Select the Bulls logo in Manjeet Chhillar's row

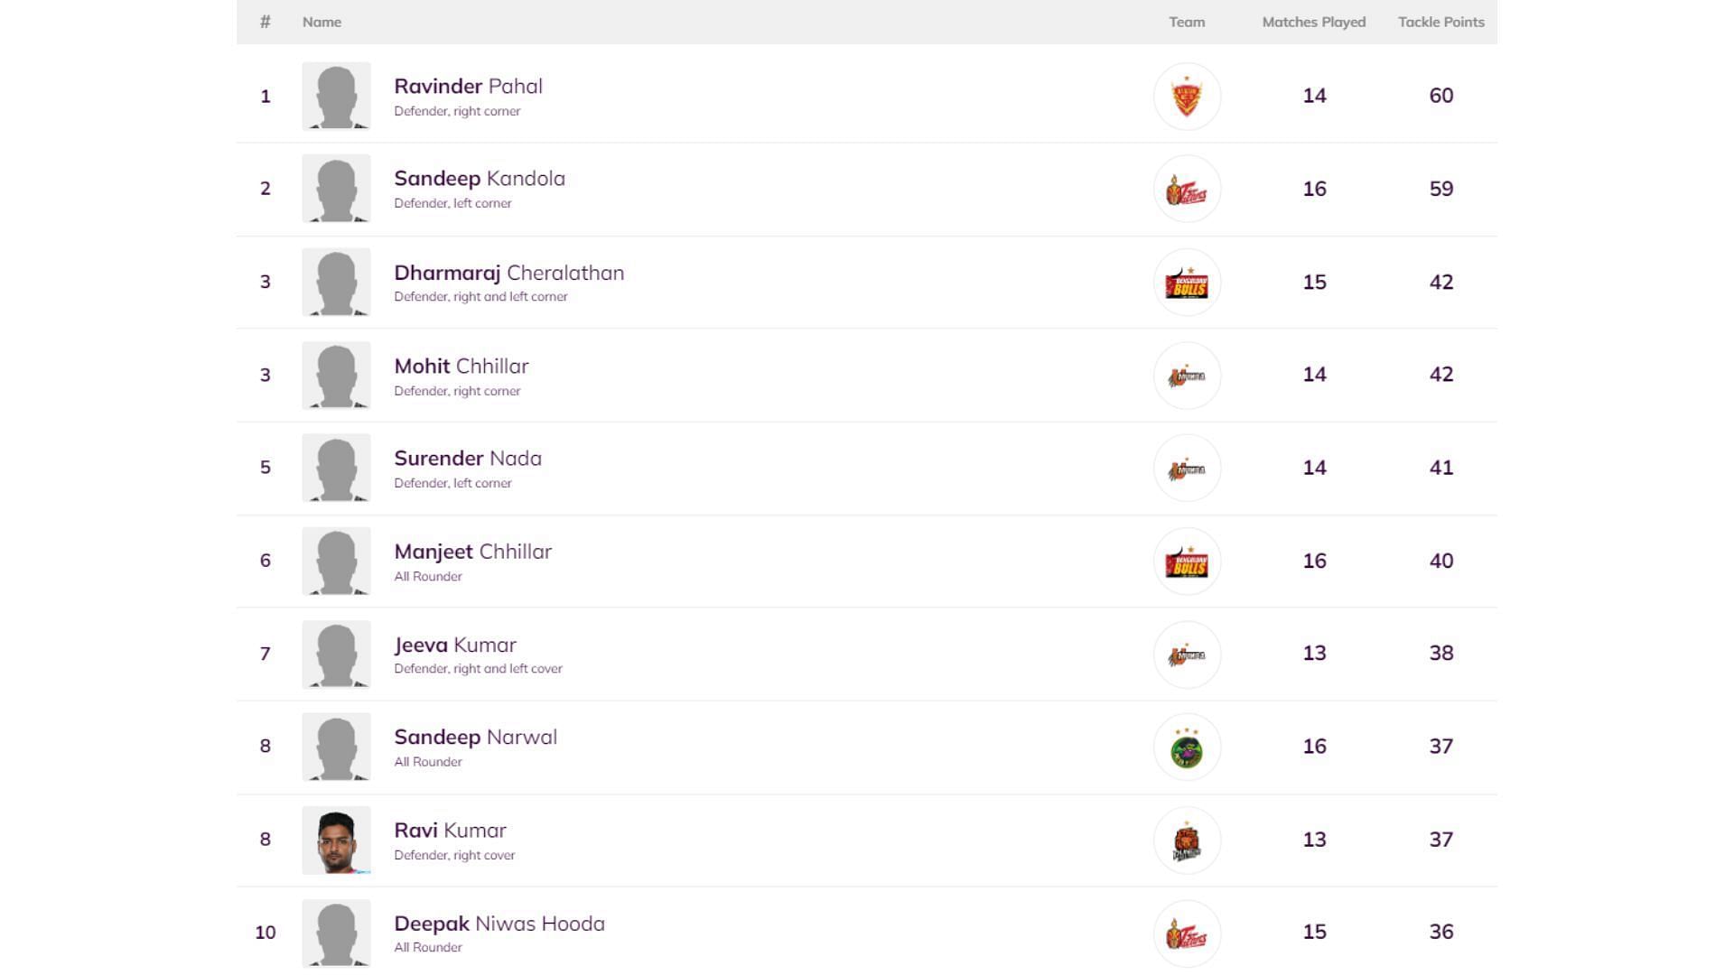1187,562
